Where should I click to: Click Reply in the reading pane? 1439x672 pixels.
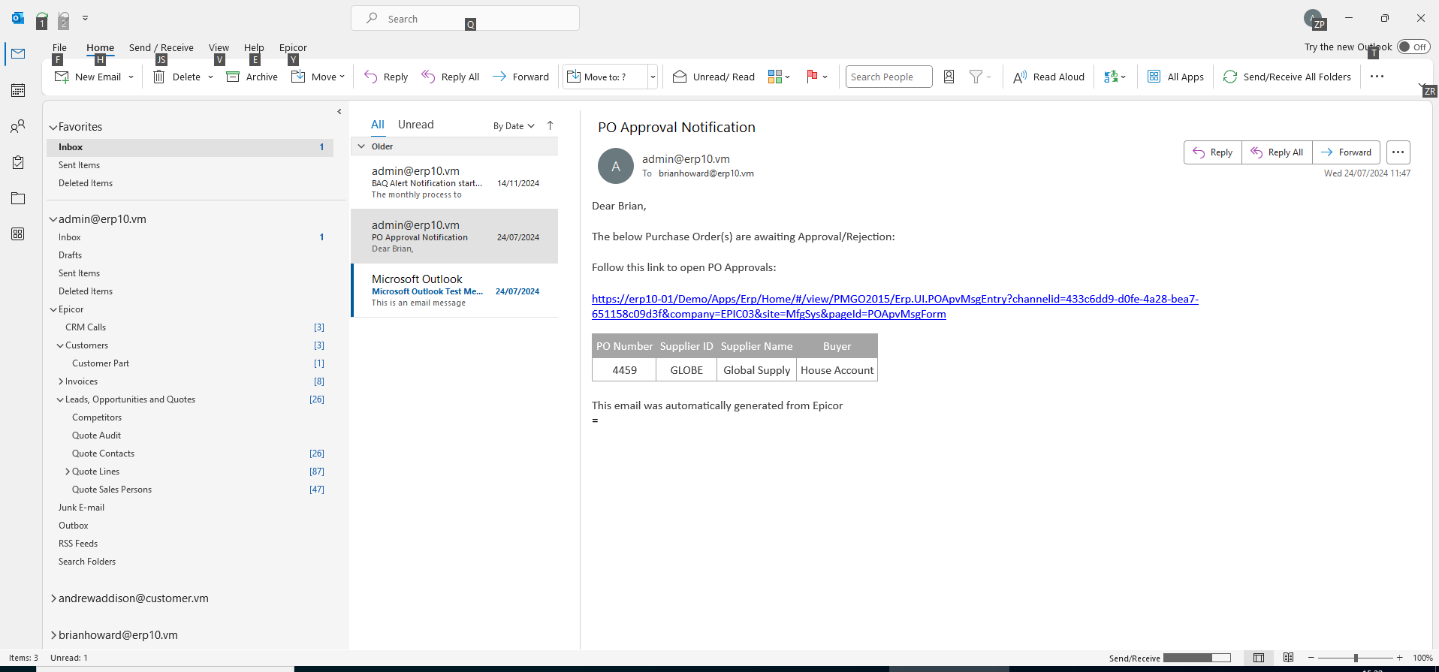(x=1213, y=152)
